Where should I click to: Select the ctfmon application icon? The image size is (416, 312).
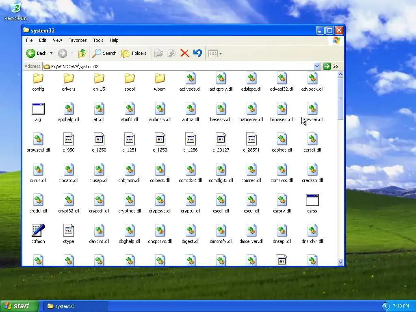point(38,230)
